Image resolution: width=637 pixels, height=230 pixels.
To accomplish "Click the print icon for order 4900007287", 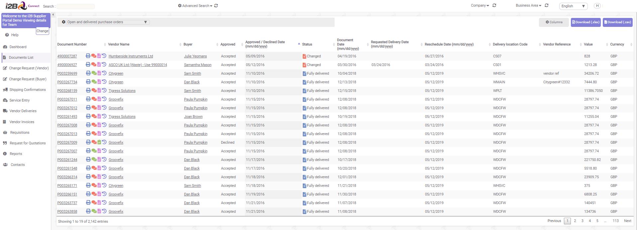I will pyautogui.click(x=88, y=56).
